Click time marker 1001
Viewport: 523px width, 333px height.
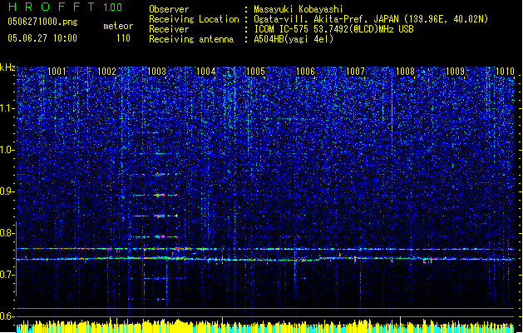point(57,72)
